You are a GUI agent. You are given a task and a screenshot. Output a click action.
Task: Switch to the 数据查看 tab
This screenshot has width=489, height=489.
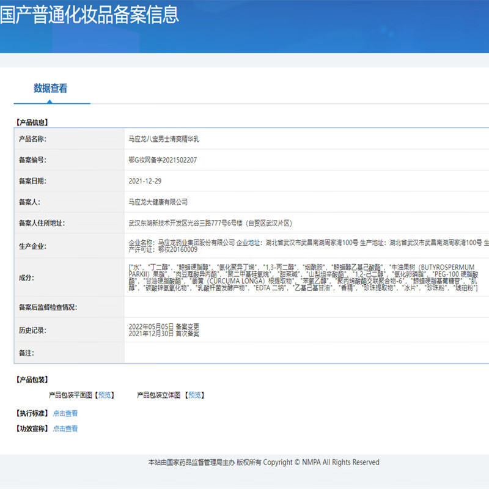51,87
